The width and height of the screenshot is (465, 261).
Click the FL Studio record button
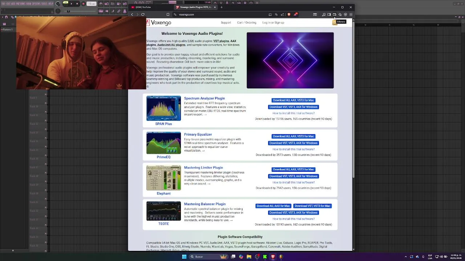84,4
